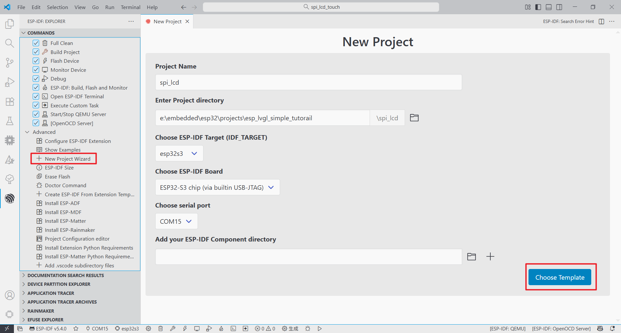This screenshot has width=621, height=333.
Task: Click the Choose Template button
Action: coord(560,277)
